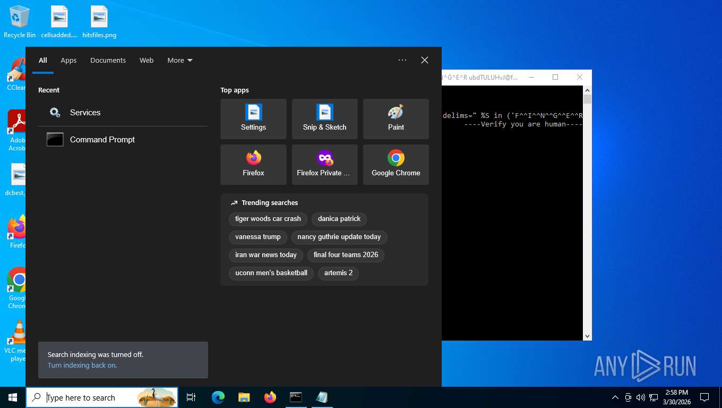The height and width of the screenshot is (408, 722).
Task: Show hidden tray icons chevron
Action: pyautogui.click(x=615, y=397)
